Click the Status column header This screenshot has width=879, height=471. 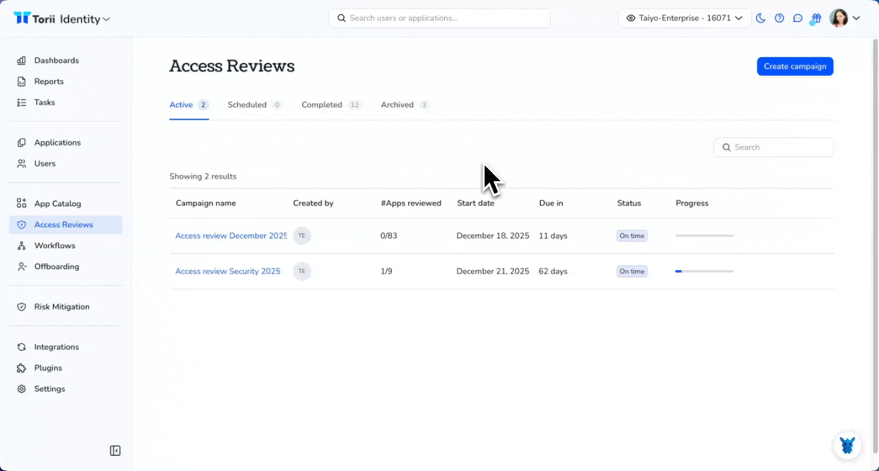point(629,203)
